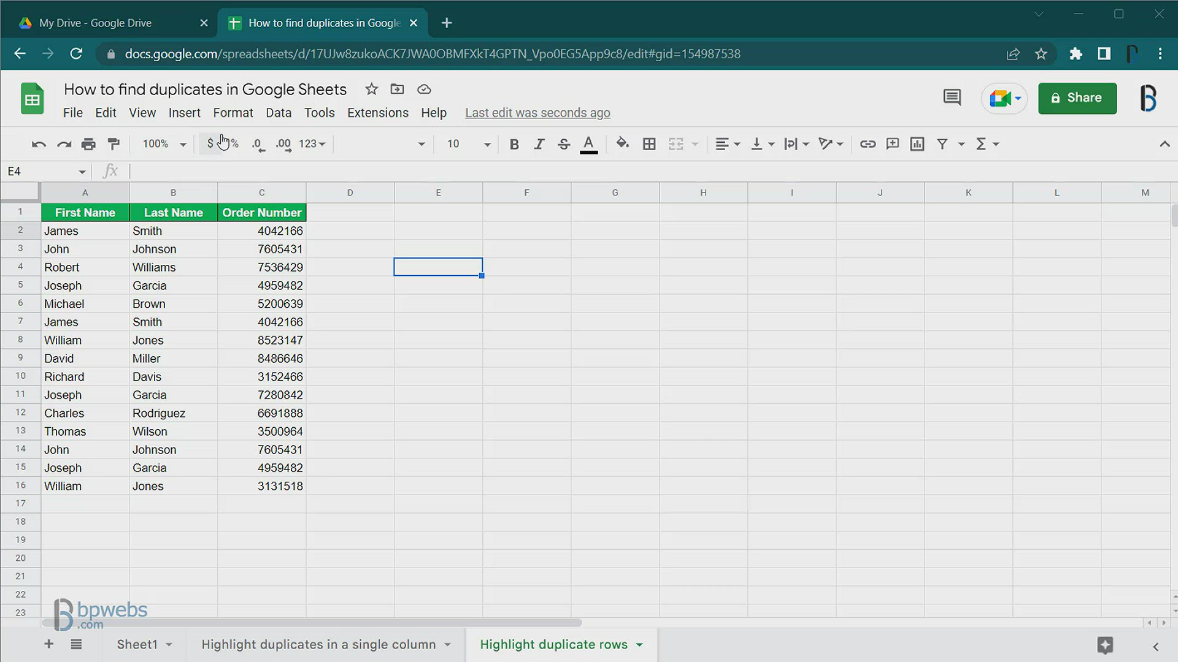1178x662 pixels.
Task: Open the All sheets list icon
Action: coord(76,644)
